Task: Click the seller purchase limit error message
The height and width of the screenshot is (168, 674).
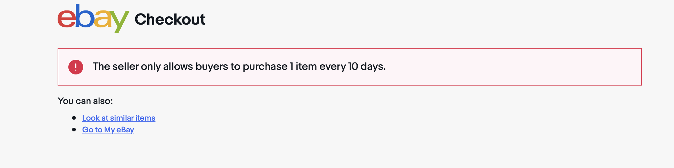Action: (x=239, y=66)
